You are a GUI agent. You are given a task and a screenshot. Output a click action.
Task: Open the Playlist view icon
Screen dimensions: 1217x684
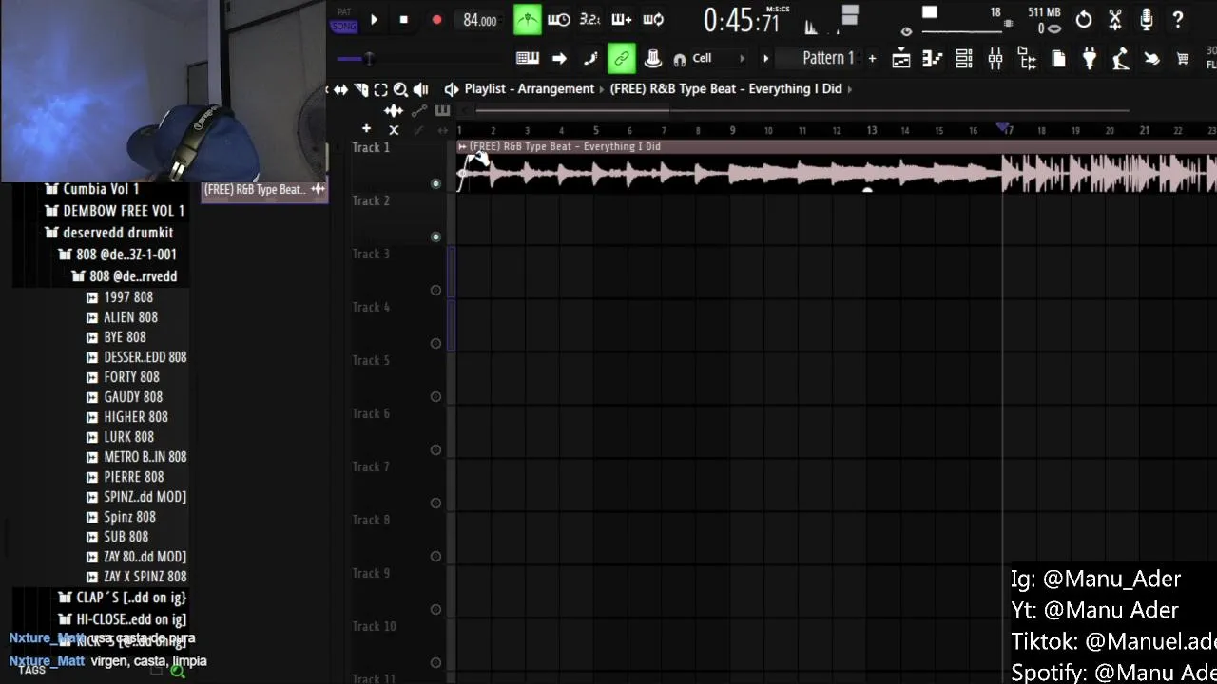pos(900,59)
